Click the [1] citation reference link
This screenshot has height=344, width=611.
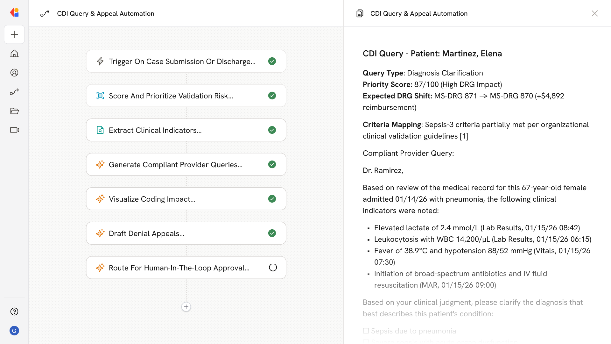pos(464,136)
